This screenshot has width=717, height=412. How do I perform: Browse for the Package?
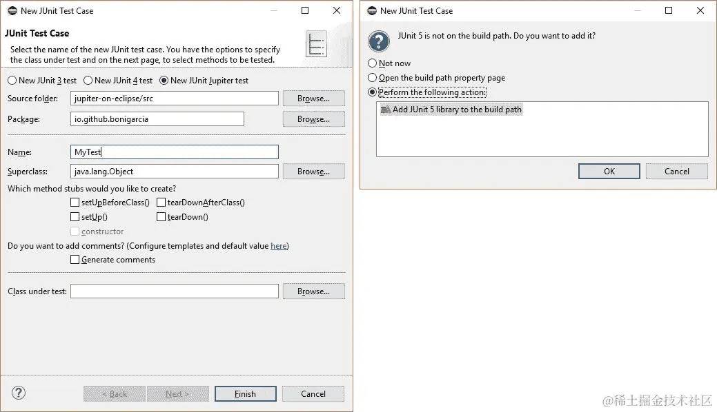[314, 119]
